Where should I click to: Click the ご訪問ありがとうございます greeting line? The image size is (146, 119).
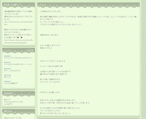51,11
